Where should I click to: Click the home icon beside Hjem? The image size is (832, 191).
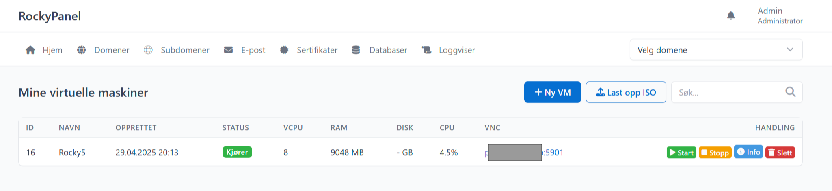click(30, 50)
